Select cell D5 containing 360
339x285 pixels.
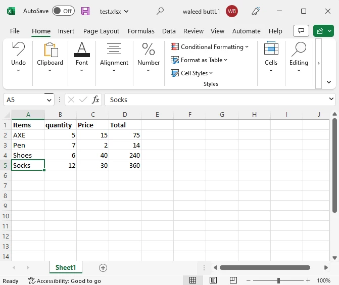tap(125, 165)
